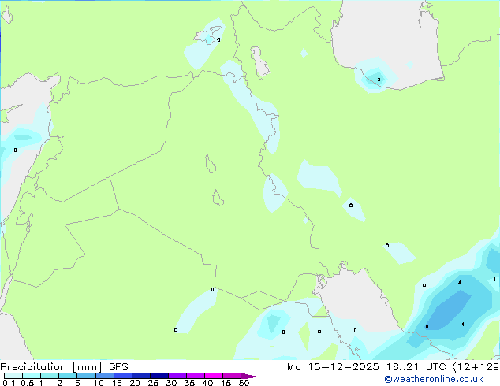Click the 'Precipitation [mm]' title text
Viewport: 500px width, 386px height.
pos(51,367)
